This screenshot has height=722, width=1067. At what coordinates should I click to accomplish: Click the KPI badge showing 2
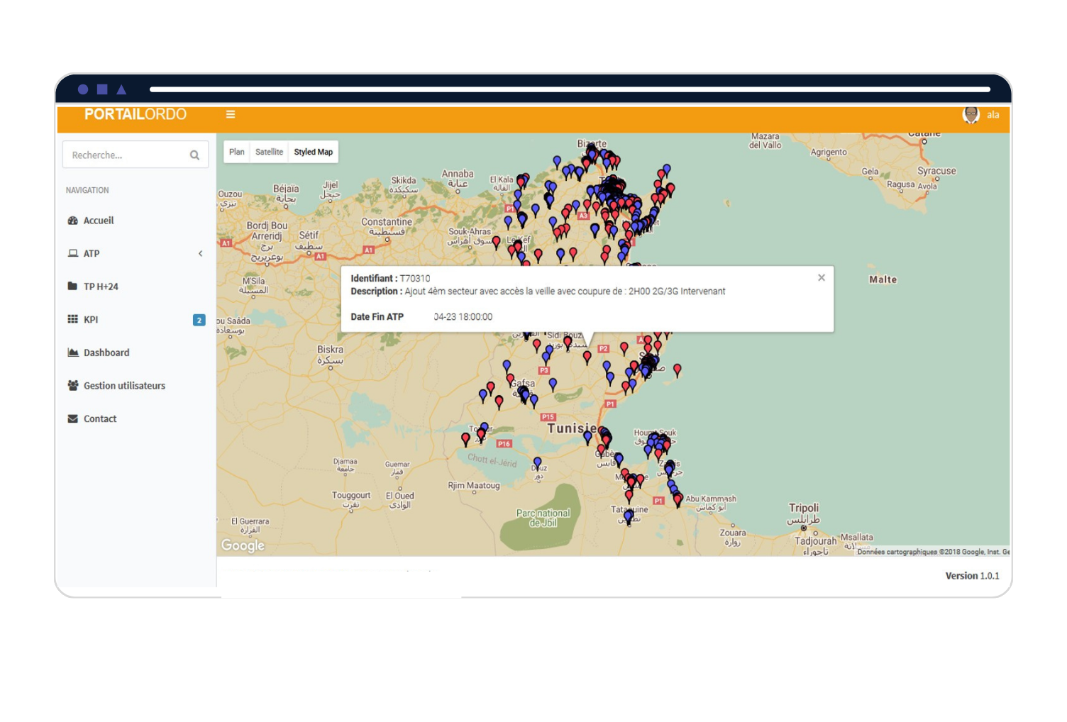[199, 320]
